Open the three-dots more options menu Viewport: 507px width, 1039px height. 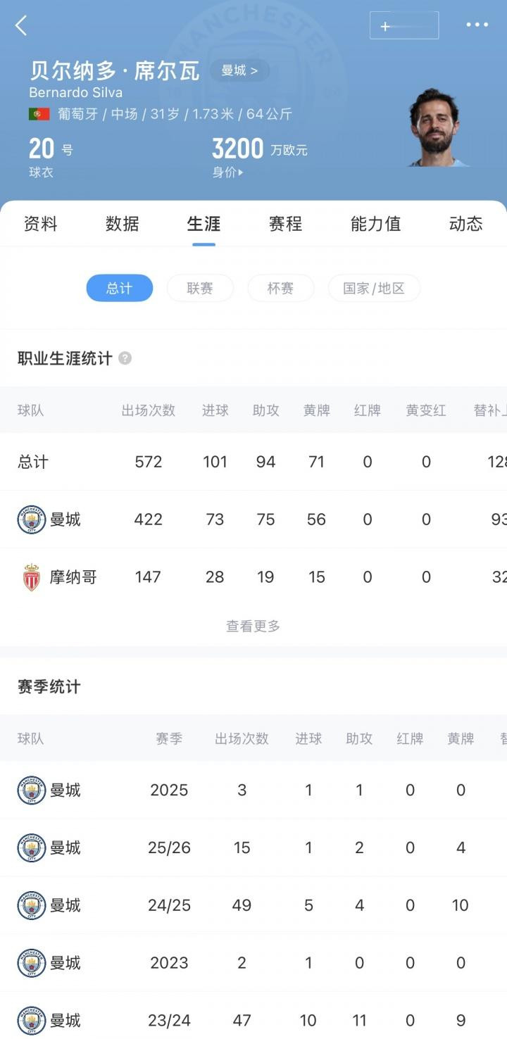tap(477, 25)
